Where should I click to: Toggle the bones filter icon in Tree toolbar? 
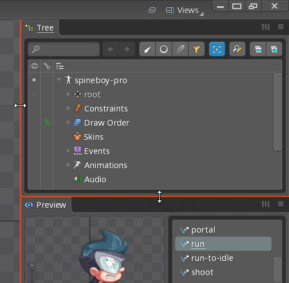147,49
